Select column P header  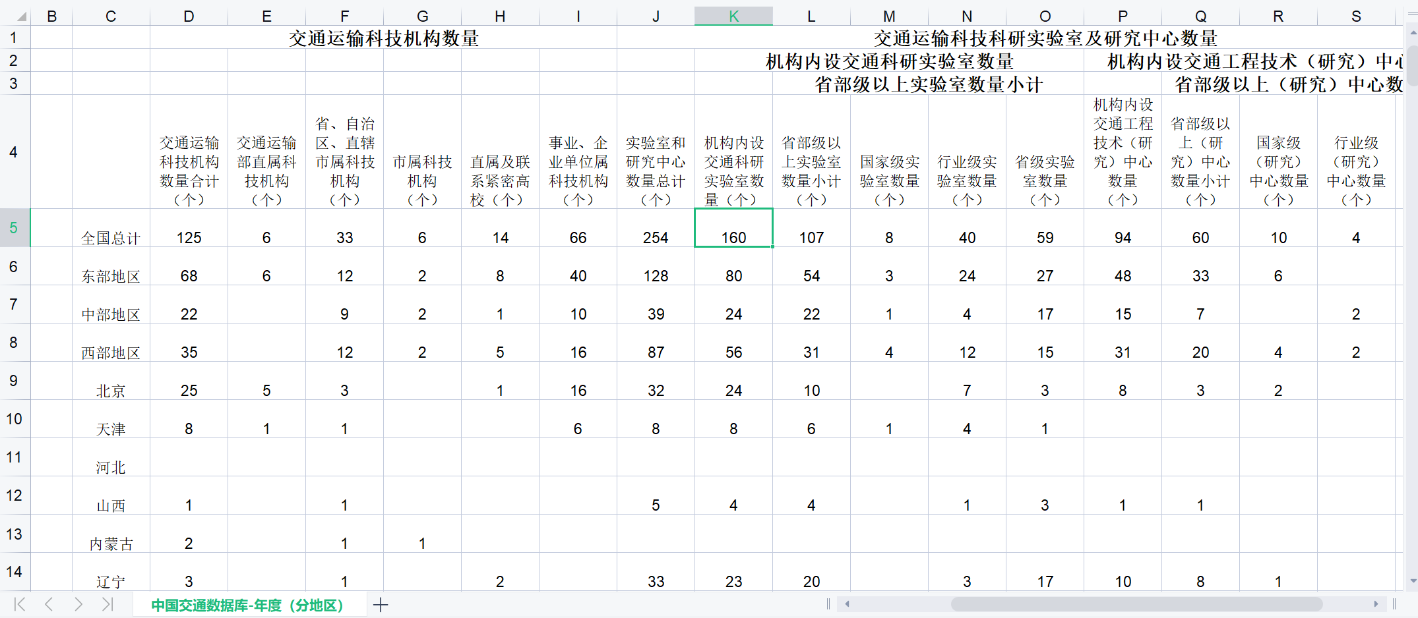(x=1123, y=16)
